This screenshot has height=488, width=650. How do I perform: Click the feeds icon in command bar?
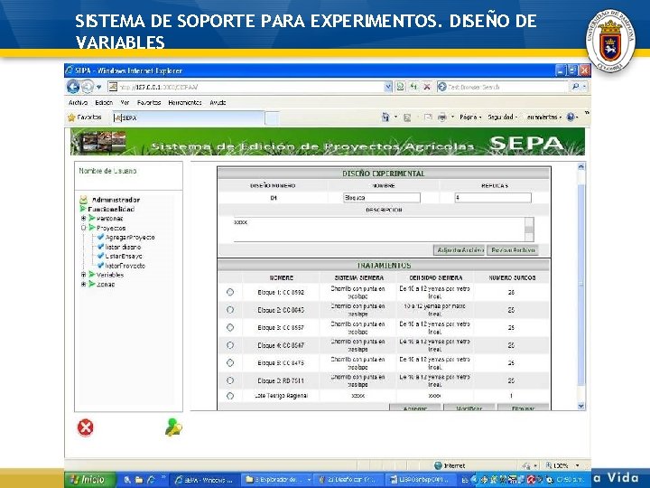click(407, 117)
